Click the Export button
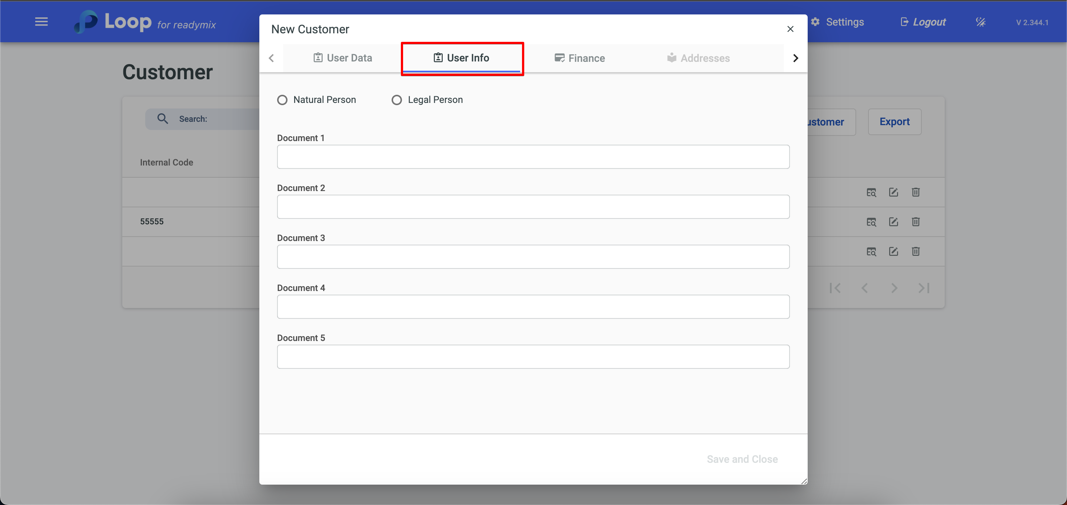Screen dimensions: 1067x505 (894, 122)
